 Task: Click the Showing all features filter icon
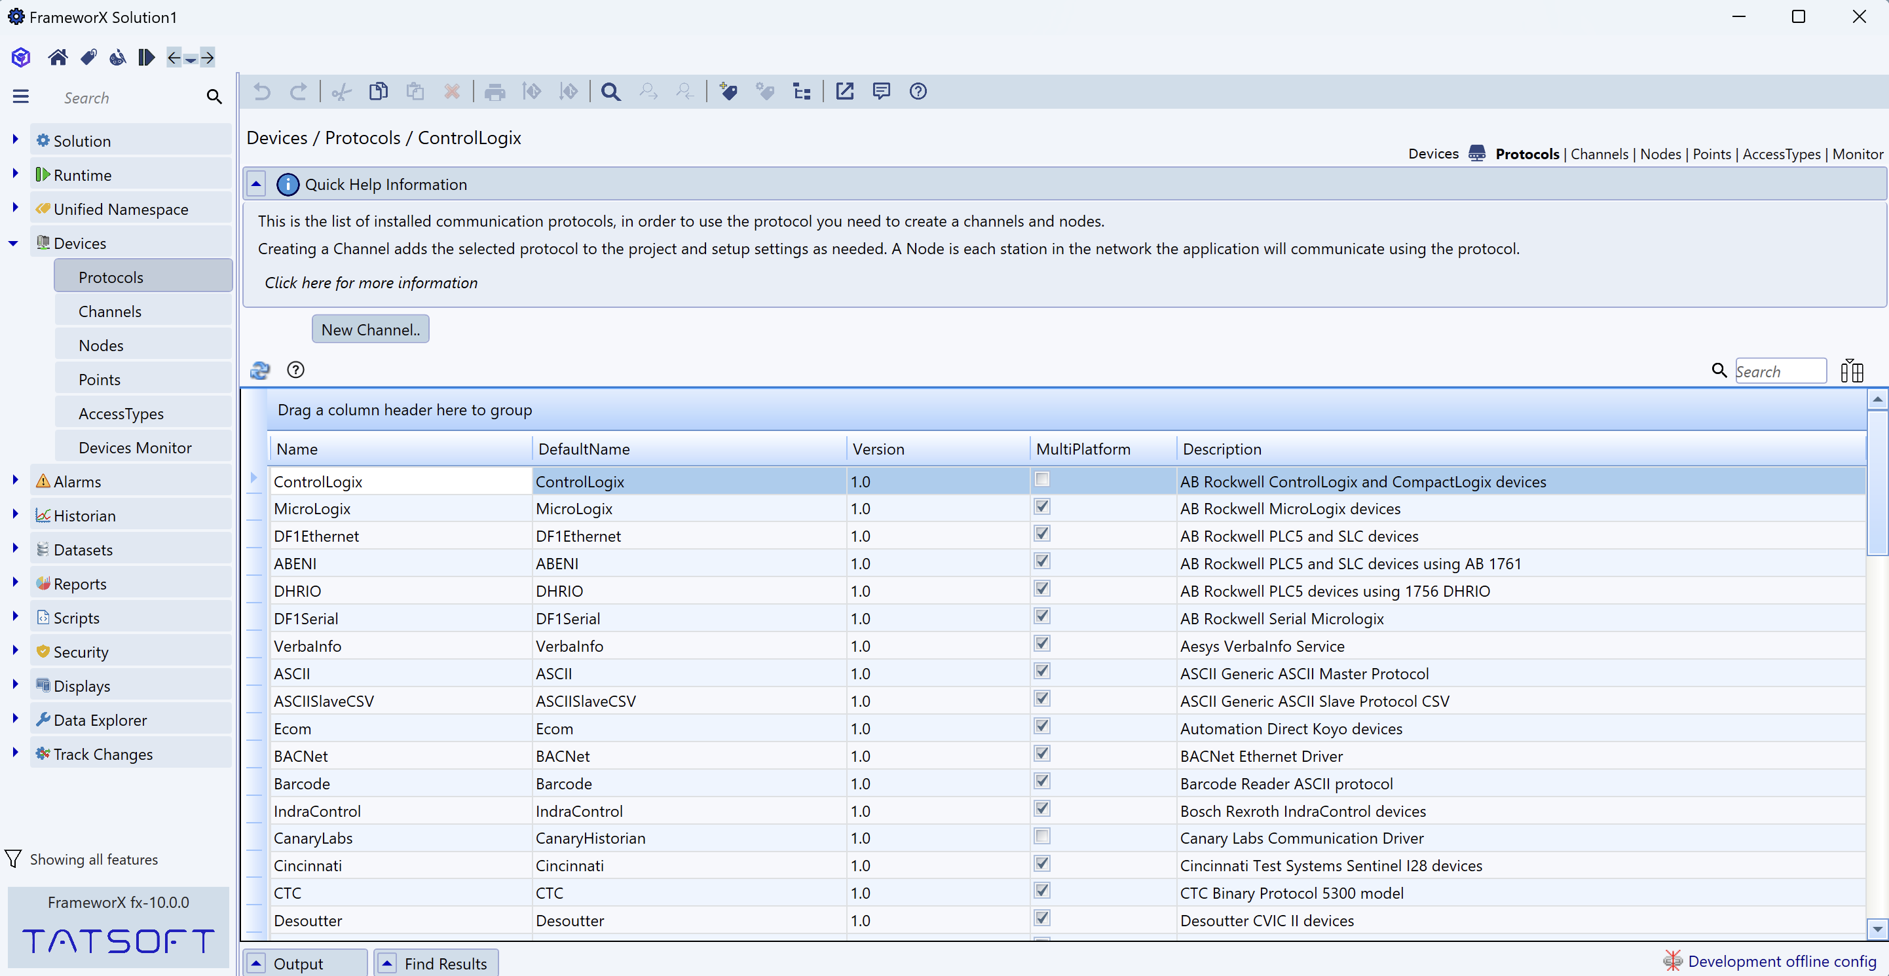[13, 859]
